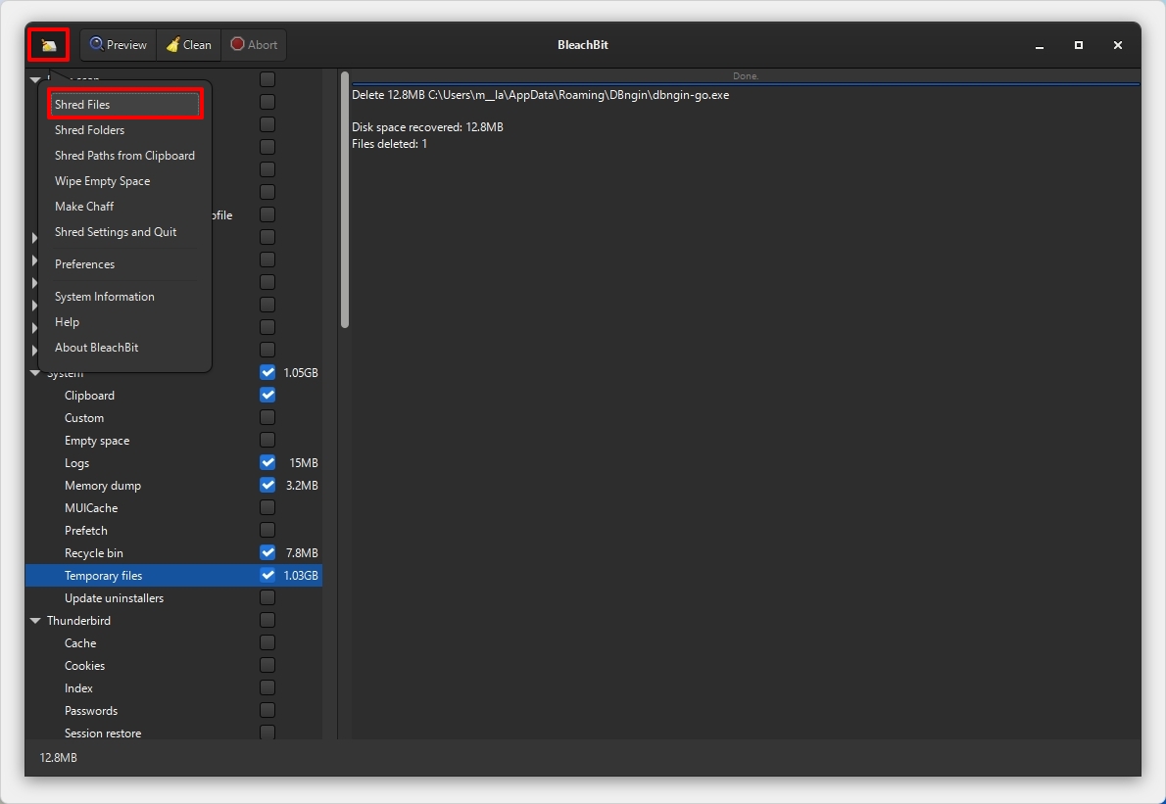Enable the Custom checkbox
This screenshot has width=1166, height=804.
(267, 417)
